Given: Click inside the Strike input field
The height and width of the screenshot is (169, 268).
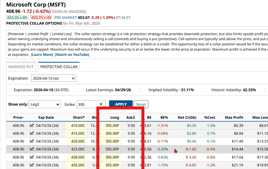Looking at the screenshot, I should [87, 104].
